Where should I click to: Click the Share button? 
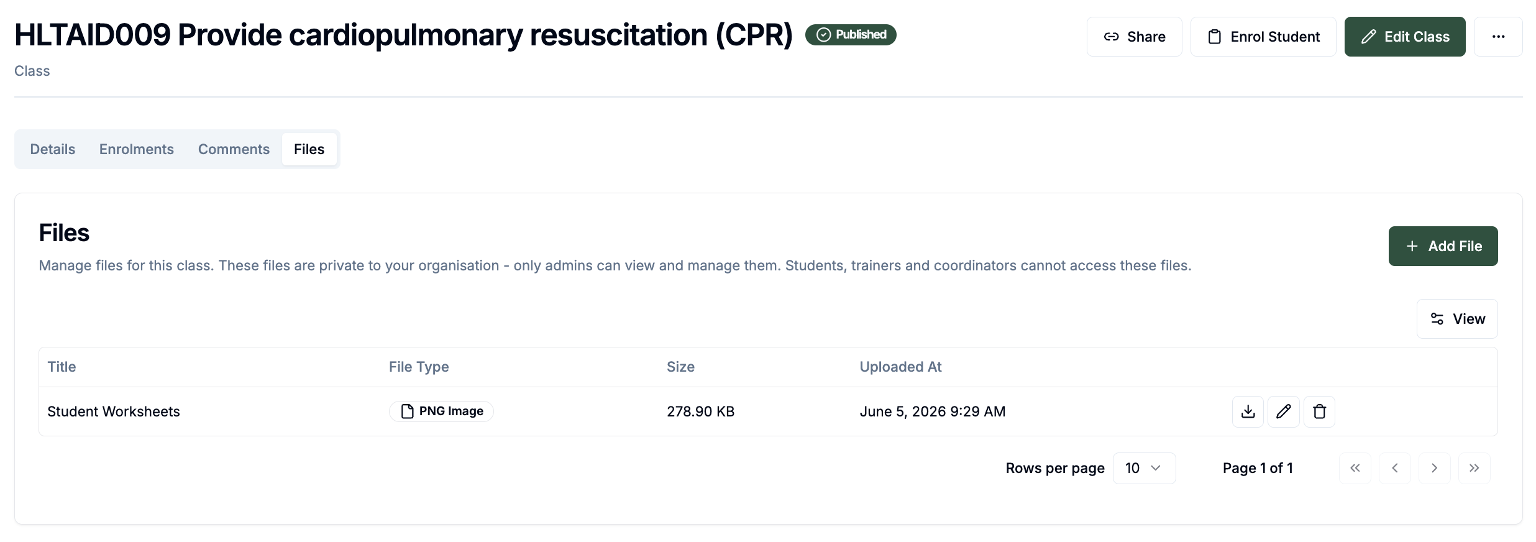tap(1135, 37)
